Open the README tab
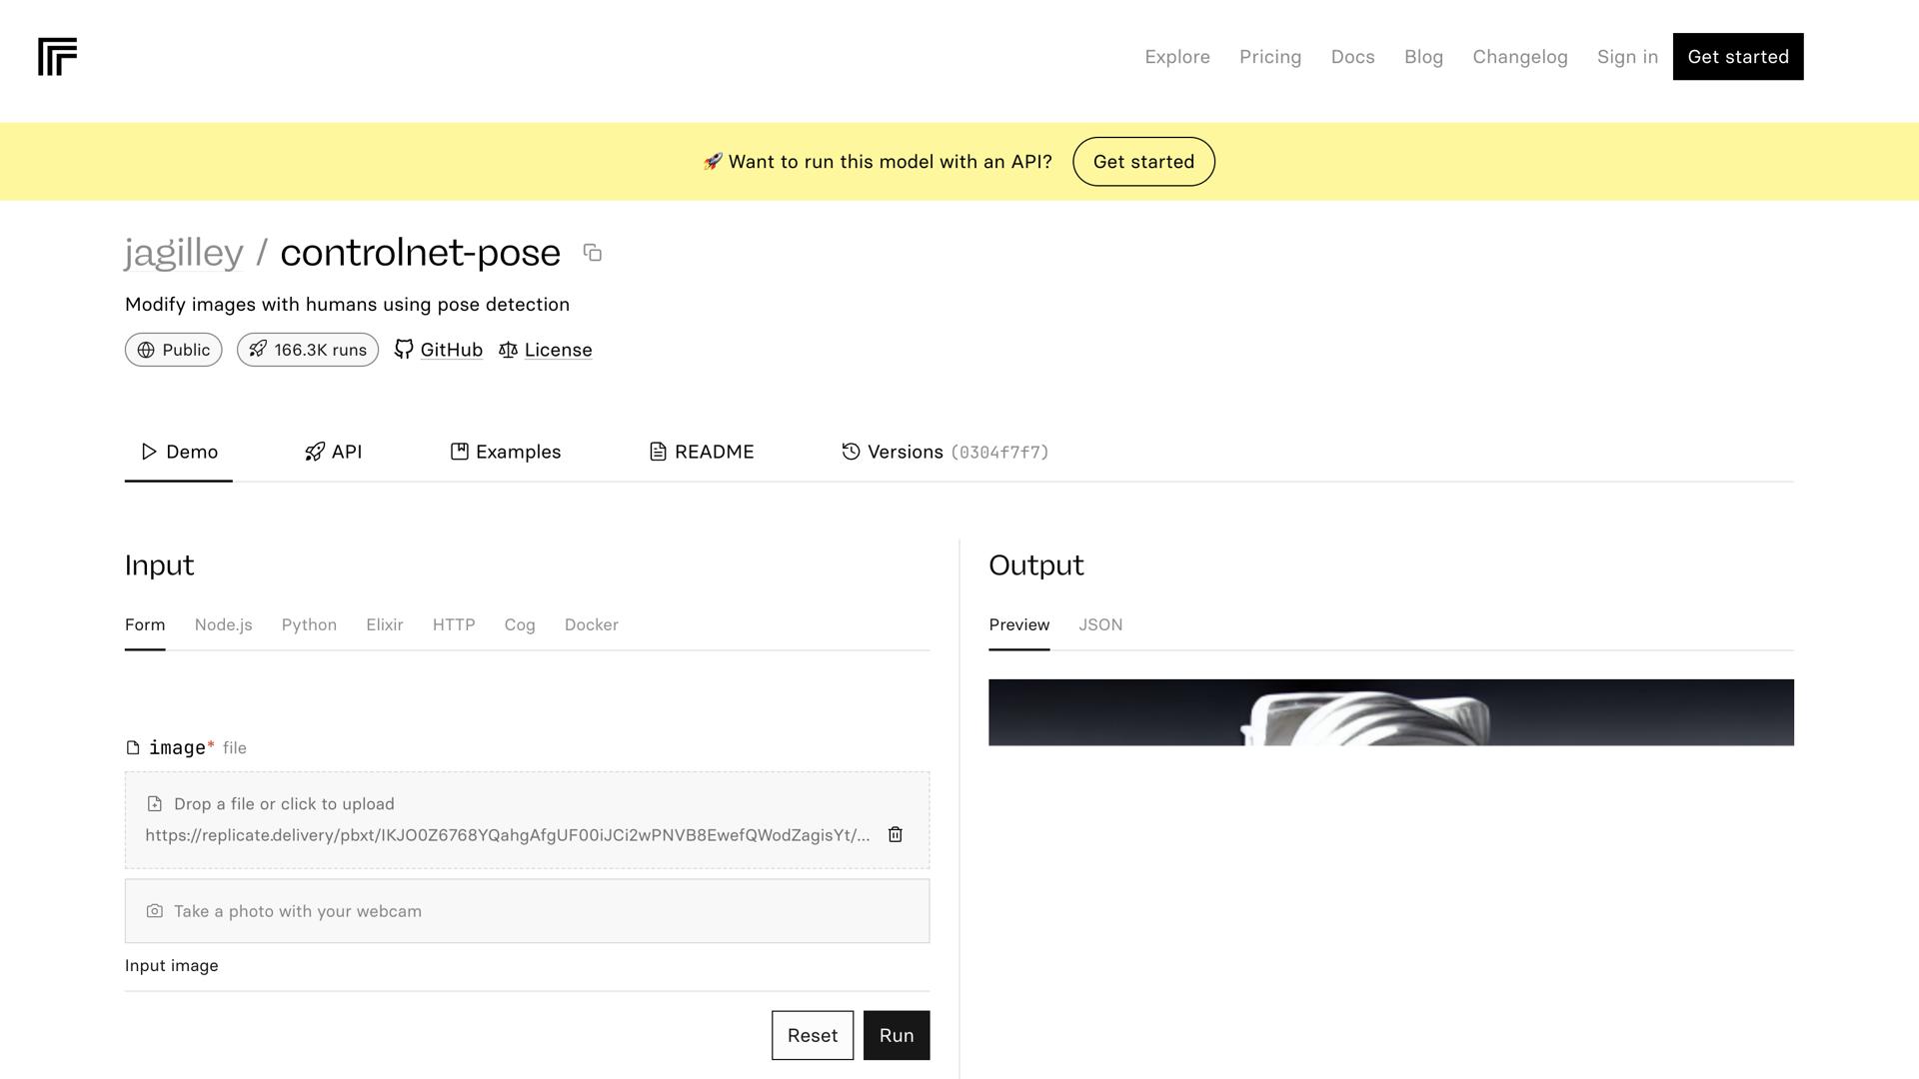 coord(702,452)
